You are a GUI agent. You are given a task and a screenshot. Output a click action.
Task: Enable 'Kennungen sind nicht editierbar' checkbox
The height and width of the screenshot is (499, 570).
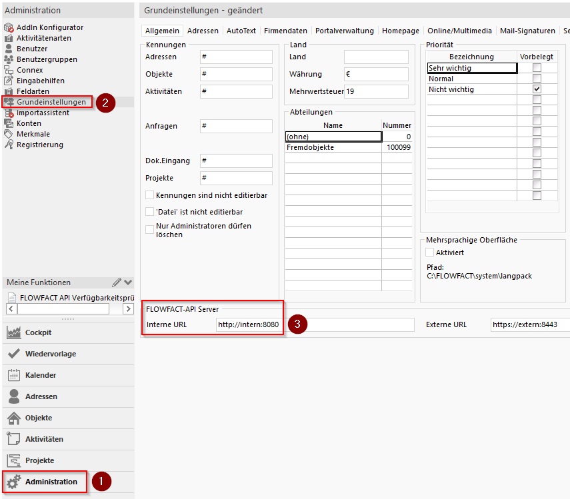(x=149, y=195)
